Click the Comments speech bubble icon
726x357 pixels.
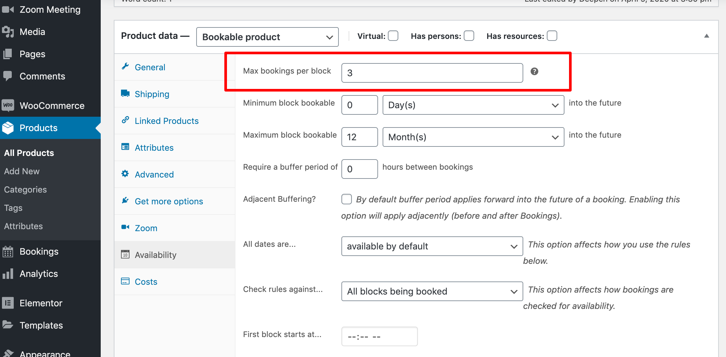[x=8, y=76]
